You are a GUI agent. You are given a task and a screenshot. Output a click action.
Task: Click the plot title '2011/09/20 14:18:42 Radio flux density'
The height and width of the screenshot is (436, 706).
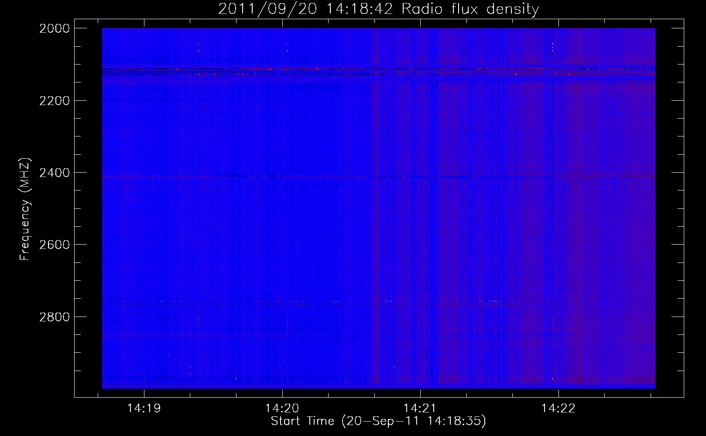point(378,9)
